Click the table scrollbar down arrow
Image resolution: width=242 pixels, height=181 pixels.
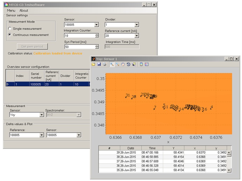click(x=229, y=170)
